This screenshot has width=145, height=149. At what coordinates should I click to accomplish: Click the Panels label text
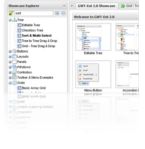22,62
